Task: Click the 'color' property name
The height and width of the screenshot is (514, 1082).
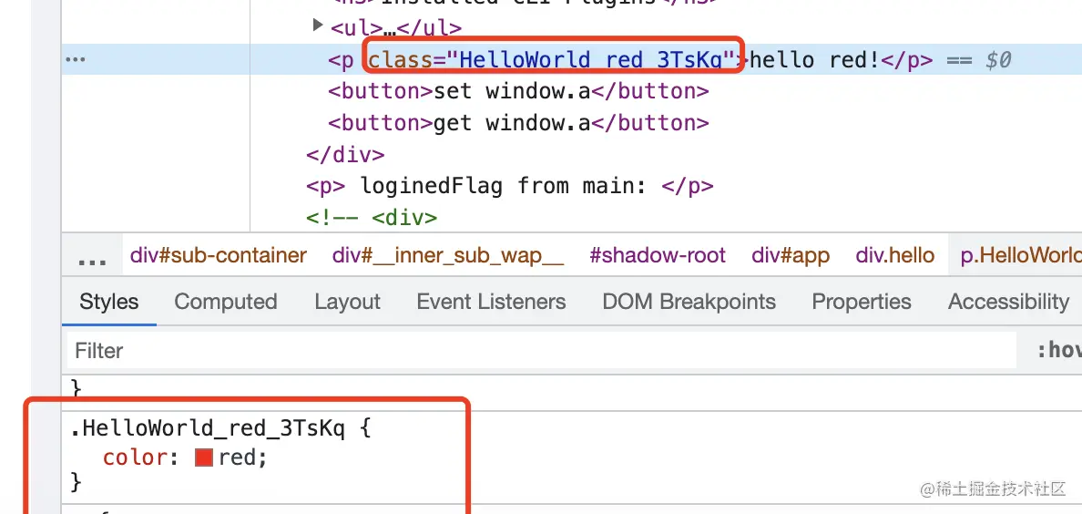Action: [x=135, y=457]
